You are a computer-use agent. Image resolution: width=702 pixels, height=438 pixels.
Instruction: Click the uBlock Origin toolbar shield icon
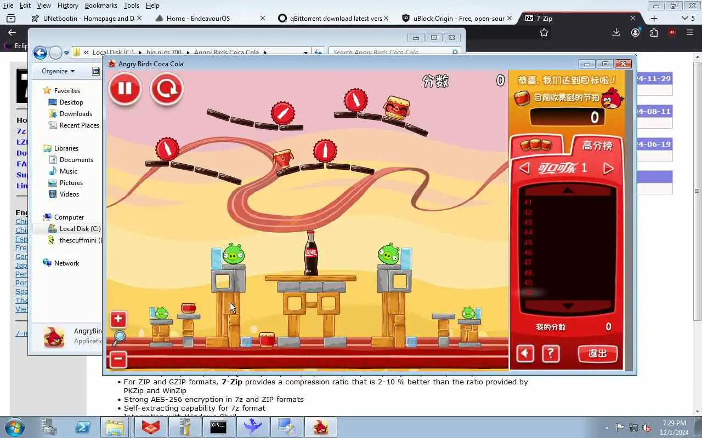point(672,33)
